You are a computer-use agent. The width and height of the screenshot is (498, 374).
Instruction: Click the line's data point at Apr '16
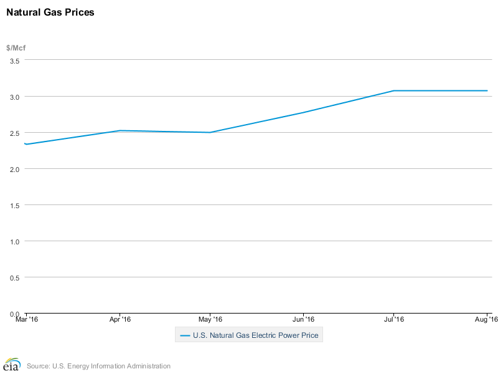tap(120, 131)
